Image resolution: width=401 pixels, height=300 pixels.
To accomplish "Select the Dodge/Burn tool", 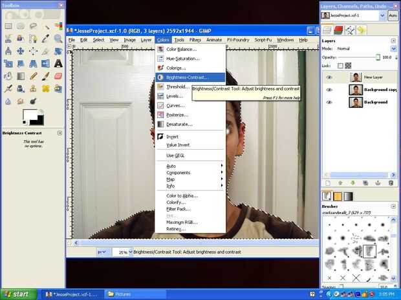I will click(x=33, y=101).
